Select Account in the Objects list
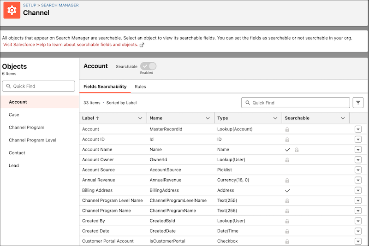The height and width of the screenshot is (246, 369). click(40, 102)
